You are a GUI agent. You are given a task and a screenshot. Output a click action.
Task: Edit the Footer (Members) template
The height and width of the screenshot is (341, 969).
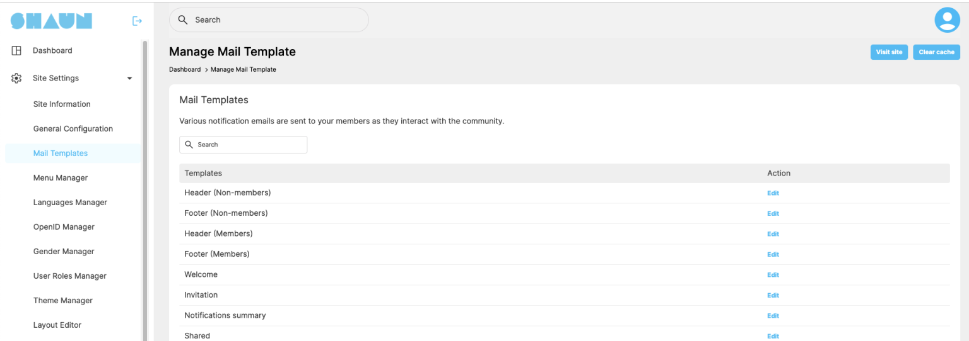pyautogui.click(x=773, y=255)
